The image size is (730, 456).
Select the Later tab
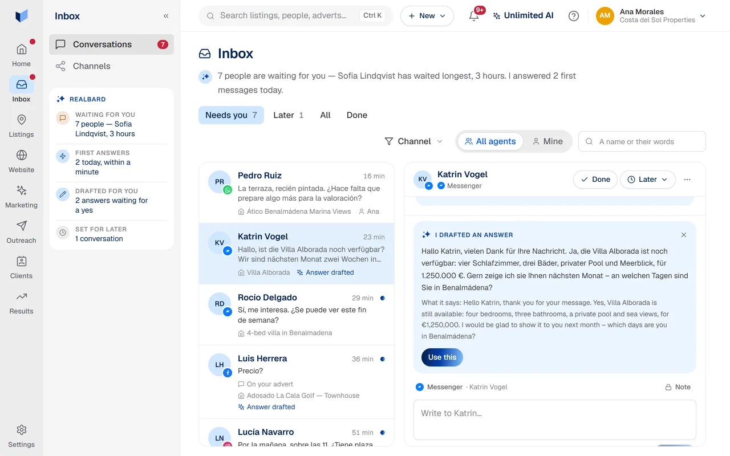point(289,115)
